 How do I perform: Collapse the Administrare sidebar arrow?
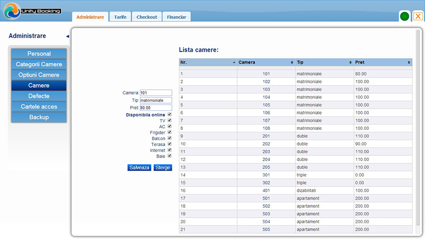coord(67,36)
